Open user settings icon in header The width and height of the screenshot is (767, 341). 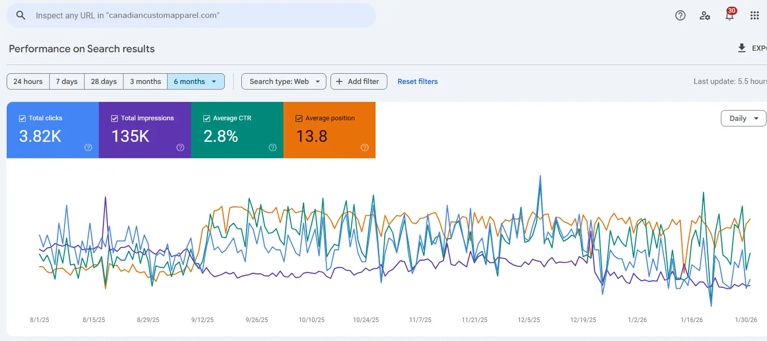[705, 15]
